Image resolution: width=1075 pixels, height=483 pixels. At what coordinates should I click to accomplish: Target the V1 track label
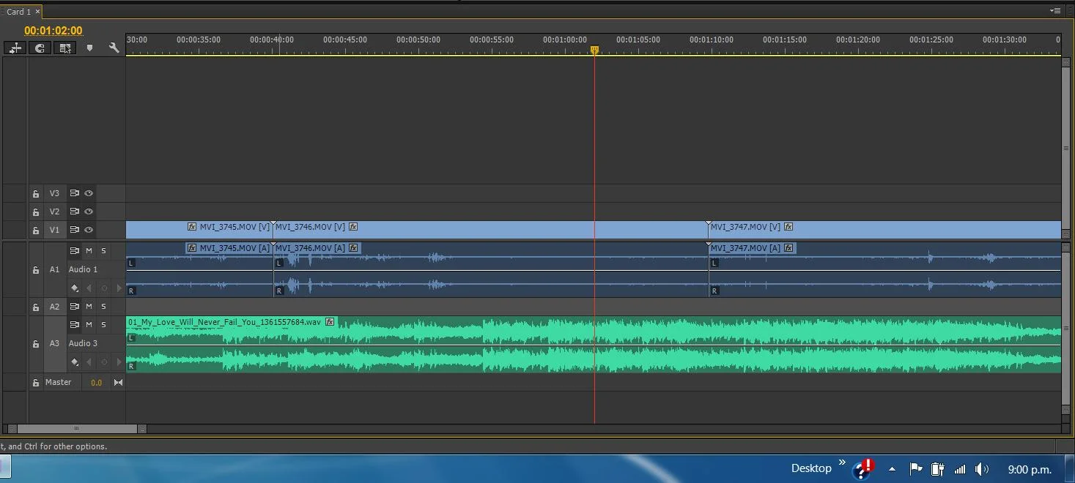click(x=54, y=230)
